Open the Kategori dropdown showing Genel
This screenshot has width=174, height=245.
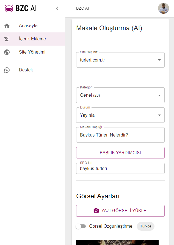point(120,95)
